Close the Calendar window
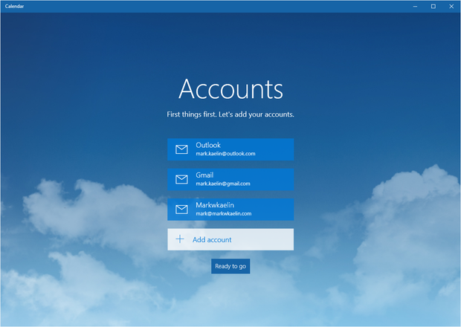This screenshot has height=327, width=461. click(451, 7)
